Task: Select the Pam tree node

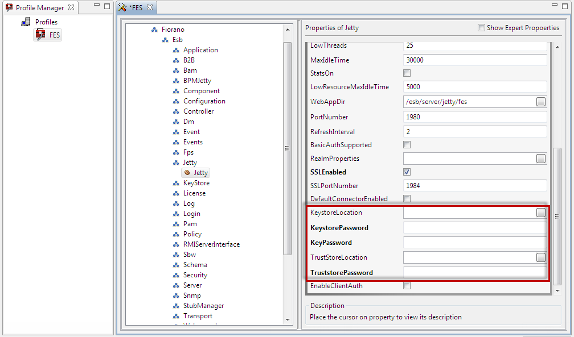Action: click(190, 224)
